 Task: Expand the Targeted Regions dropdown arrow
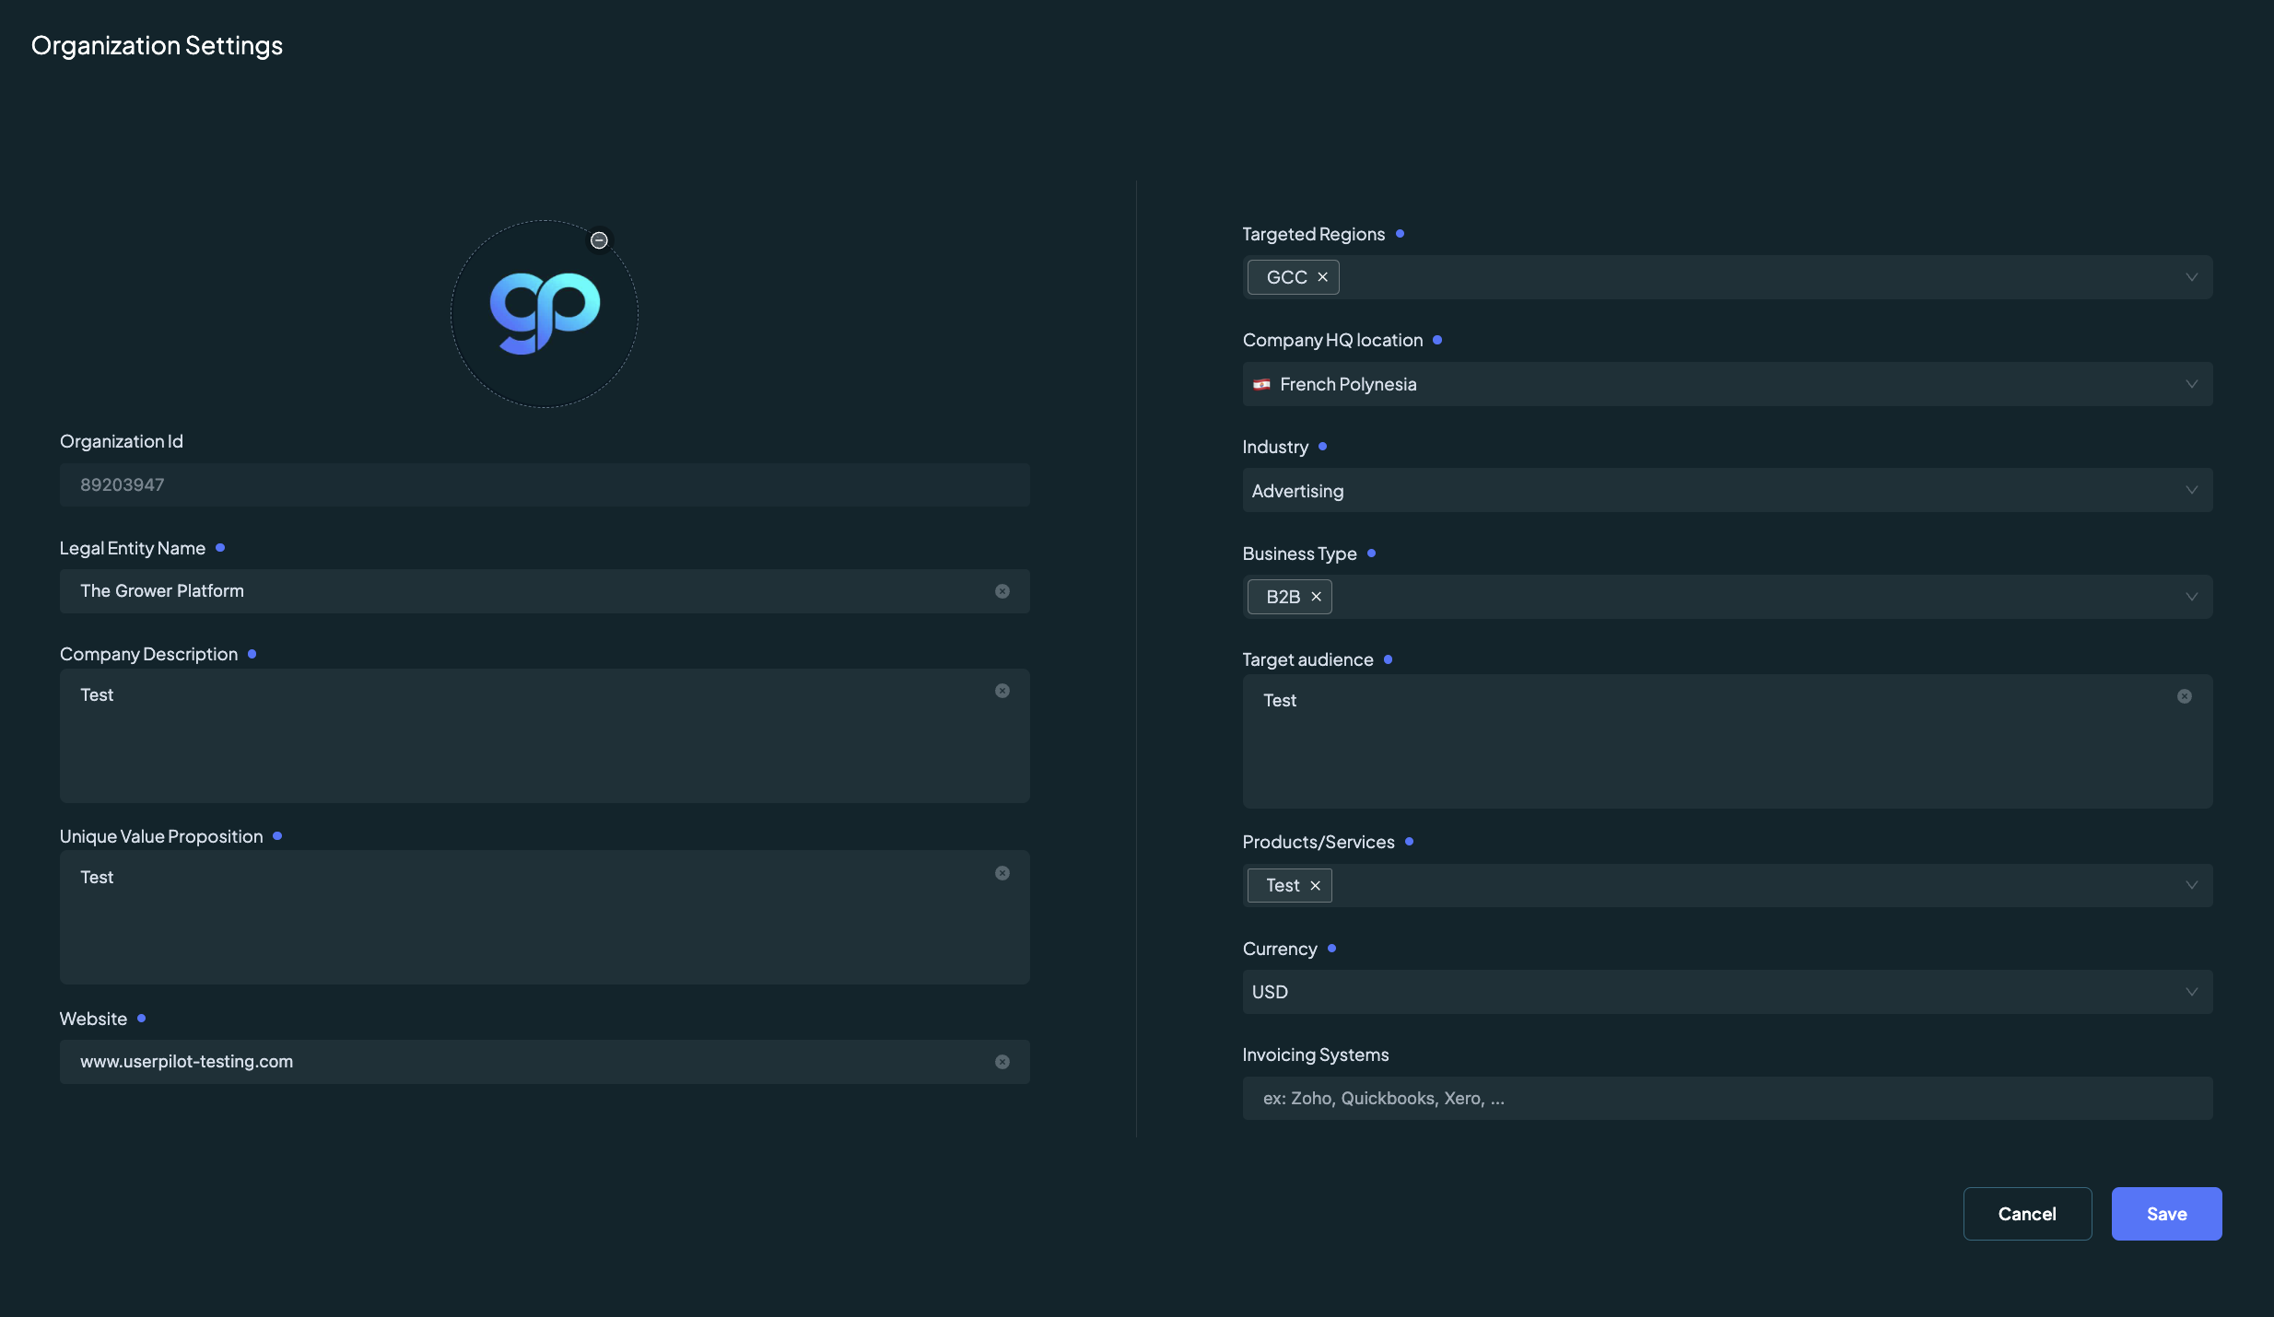click(2192, 277)
